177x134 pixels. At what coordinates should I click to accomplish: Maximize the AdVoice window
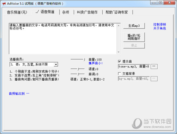[x=160, y=3]
